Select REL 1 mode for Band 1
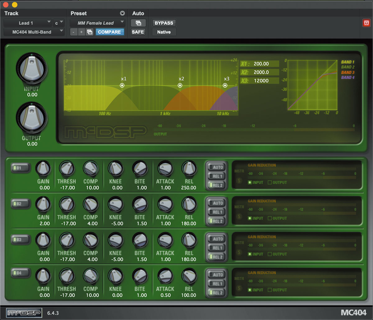 (216, 176)
